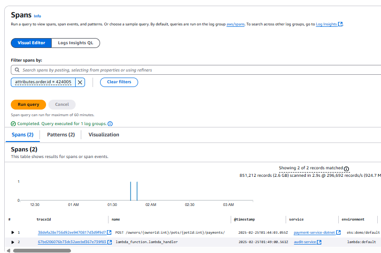Click the Clear filters button

119,82
